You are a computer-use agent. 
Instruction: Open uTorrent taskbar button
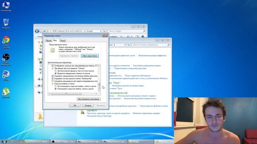(37, 142)
